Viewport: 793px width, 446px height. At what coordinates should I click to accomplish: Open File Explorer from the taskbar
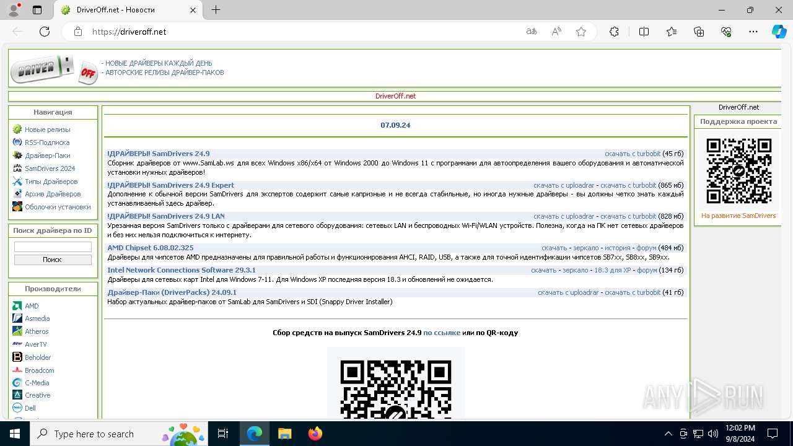(x=285, y=434)
